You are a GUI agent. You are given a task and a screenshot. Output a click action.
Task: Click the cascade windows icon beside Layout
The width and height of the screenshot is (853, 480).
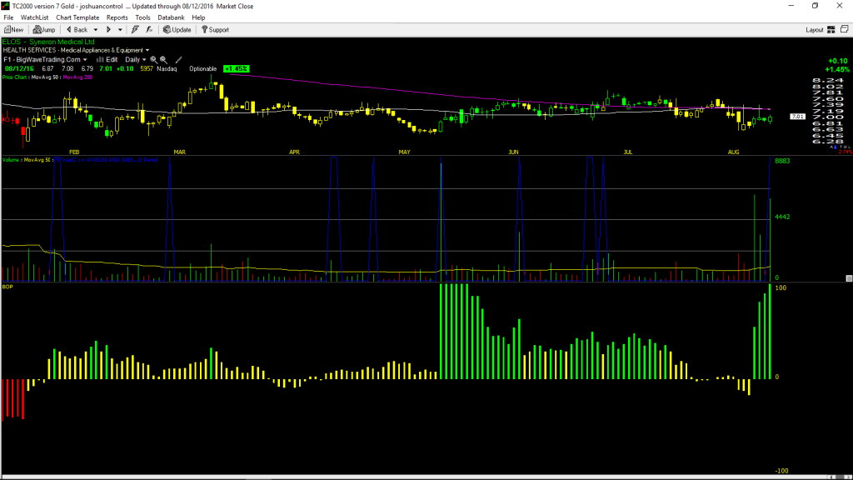pos(845,29)
